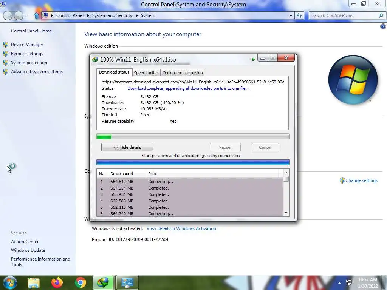Click the address bar refresh icon
The width and height of the screenshot is (387, 290).
pos(299,15)
